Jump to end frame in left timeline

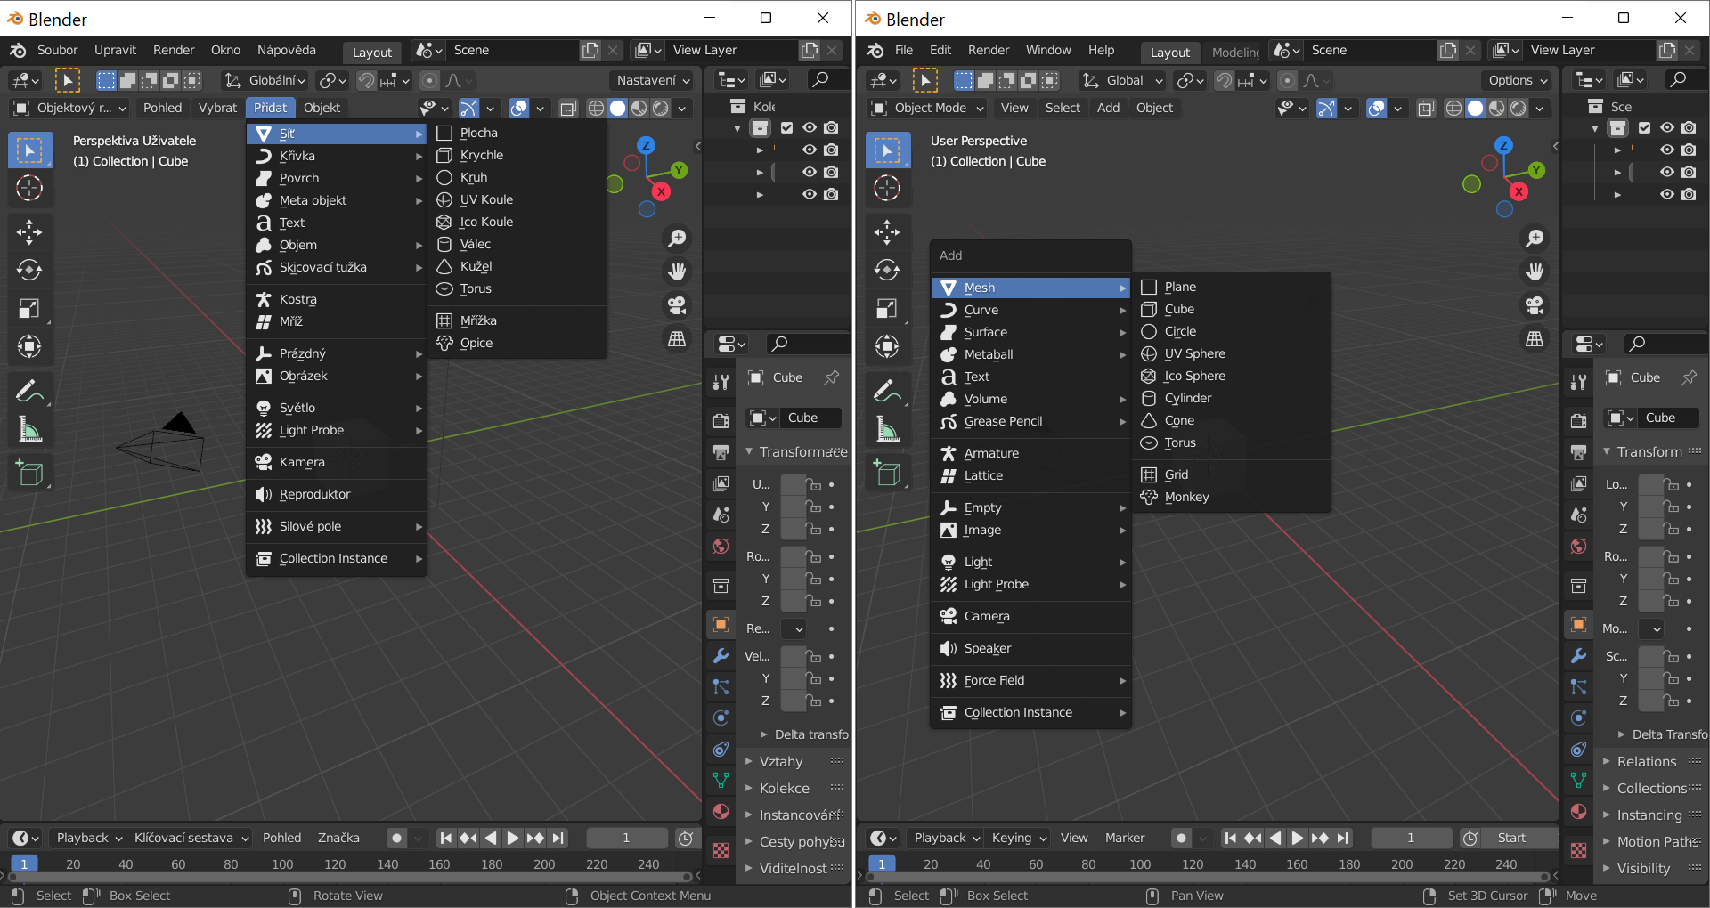(x=558, y=838)
